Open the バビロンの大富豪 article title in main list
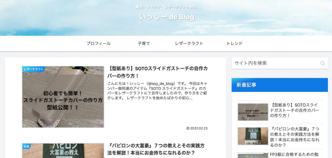The height and width of the screenshot is (158, 332). coord(156,149)
